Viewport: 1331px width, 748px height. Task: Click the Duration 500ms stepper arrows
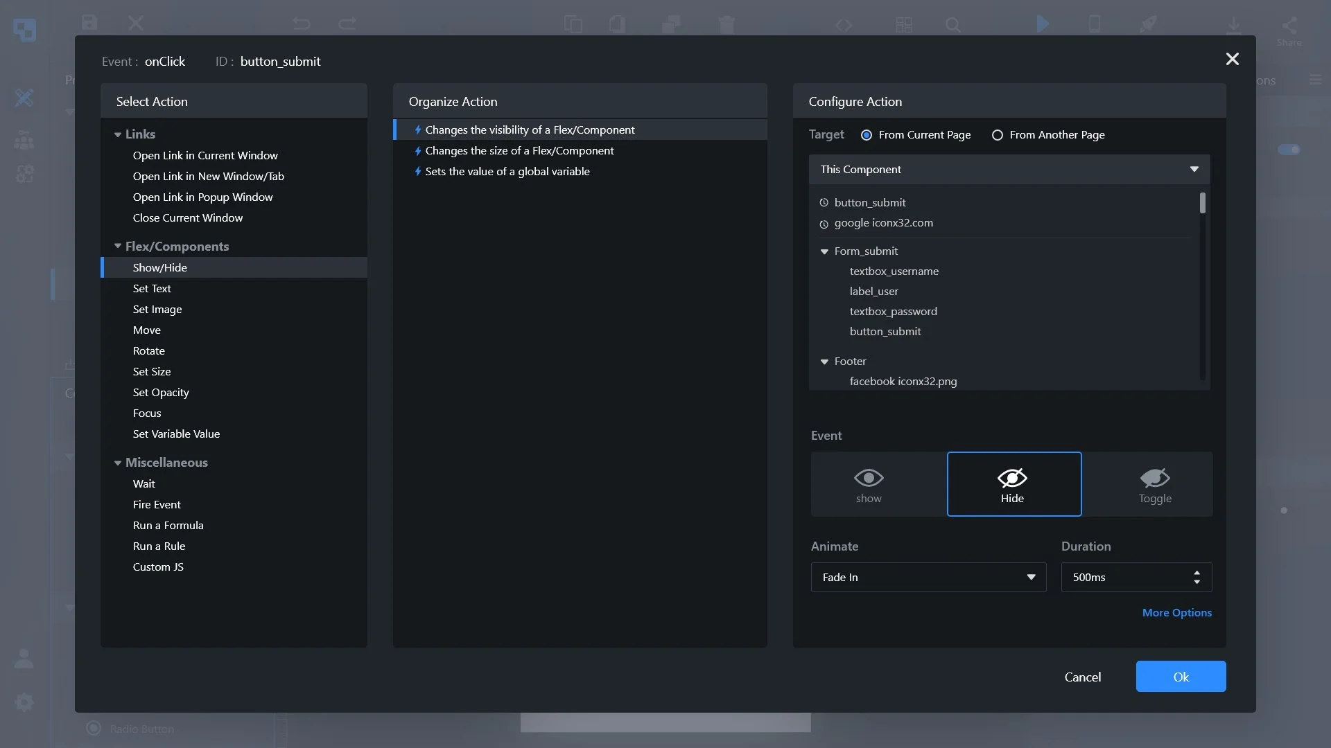[x=1197, y=578]
